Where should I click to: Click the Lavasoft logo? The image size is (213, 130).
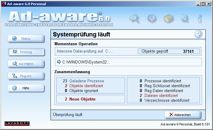(17, 124)
